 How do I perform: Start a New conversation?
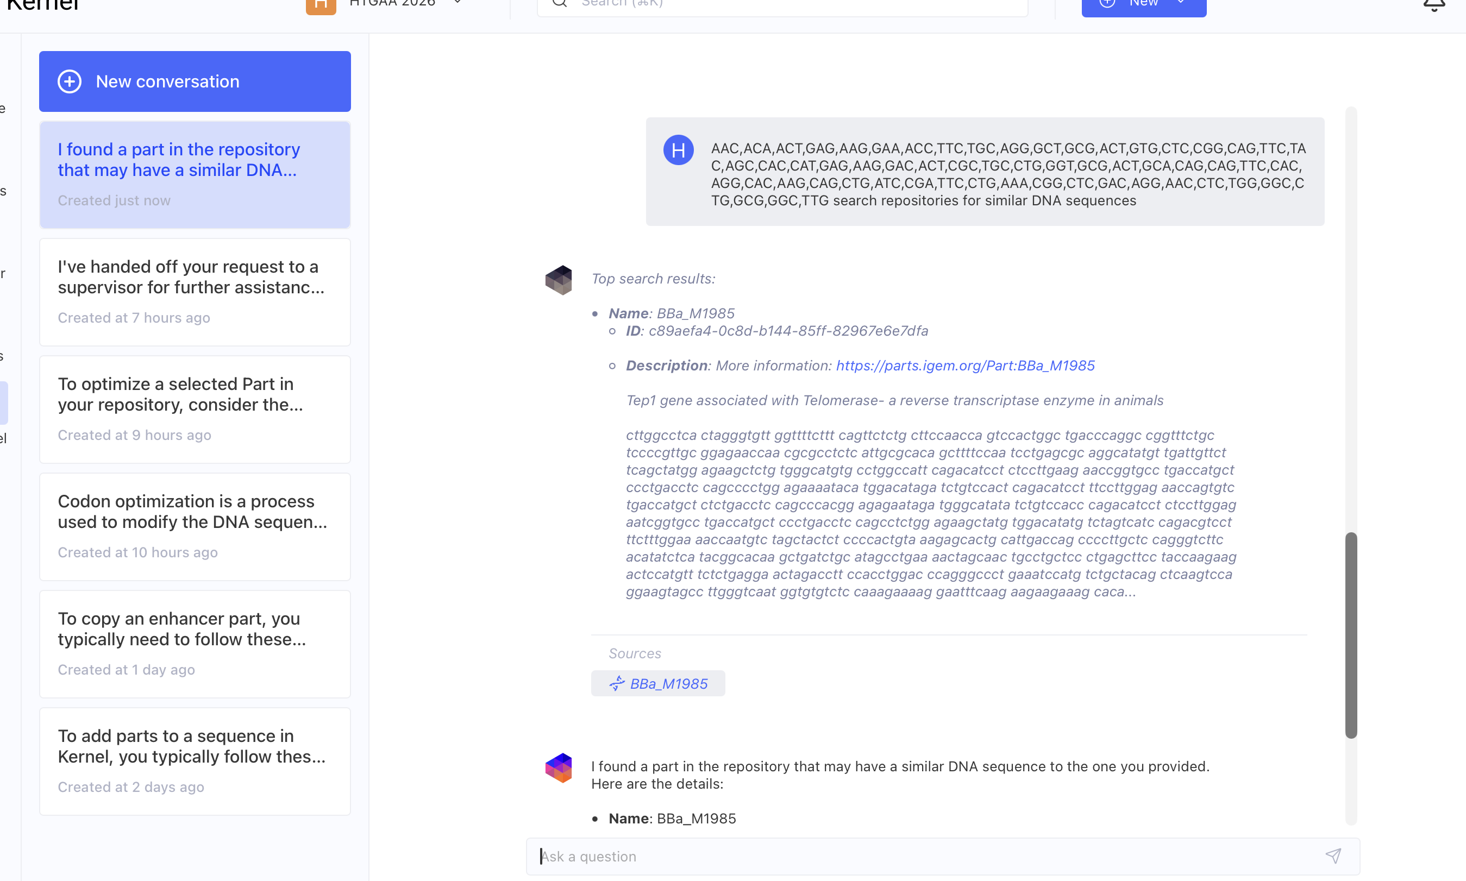pos(195,81)
